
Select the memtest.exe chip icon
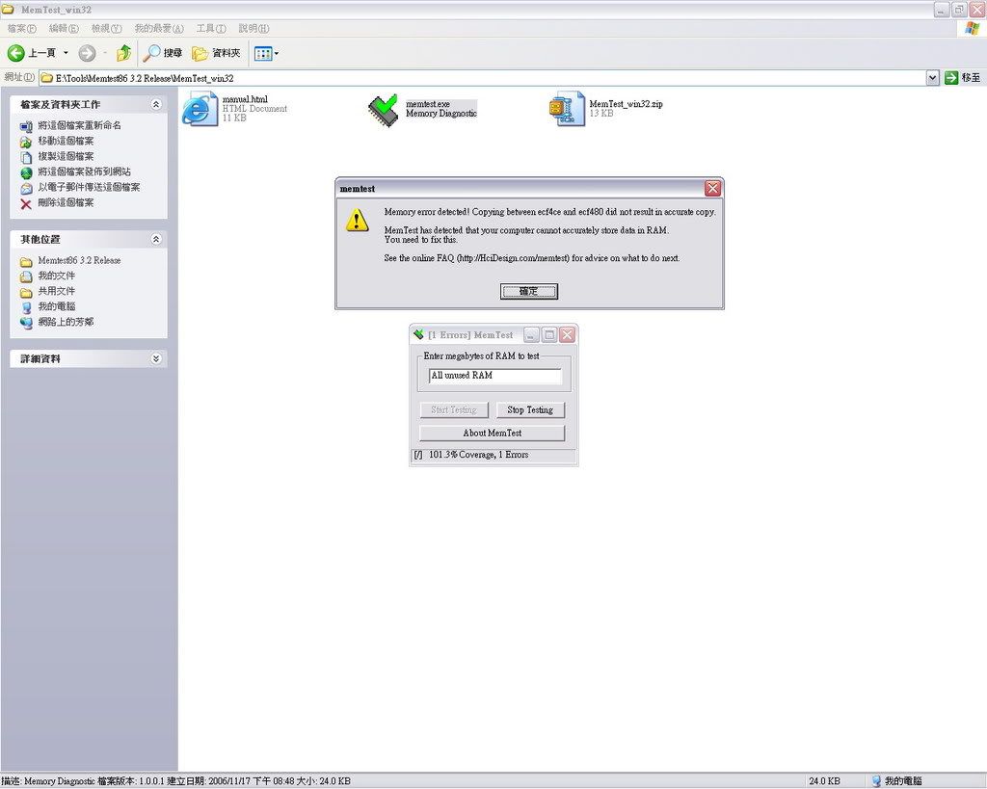384,110
